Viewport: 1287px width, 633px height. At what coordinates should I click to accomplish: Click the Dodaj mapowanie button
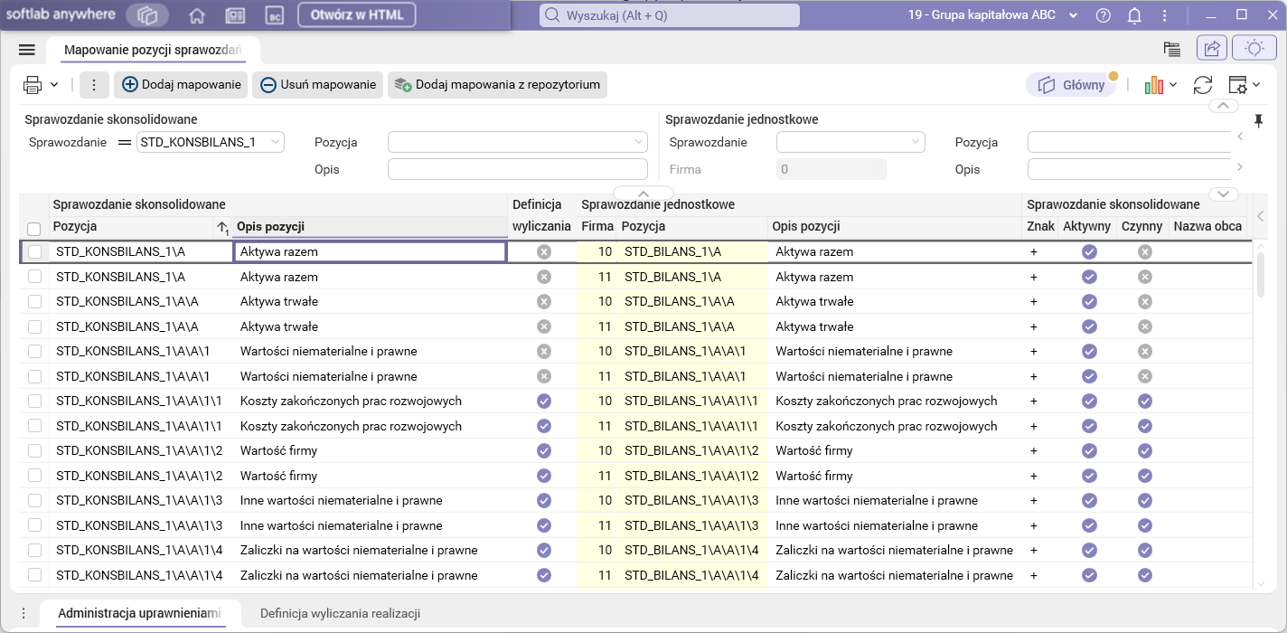point(182,85)
